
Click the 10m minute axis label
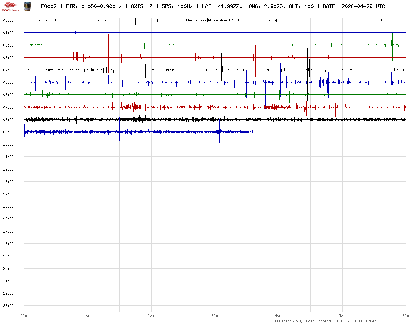pyautogui.click(x=87, y=316)
